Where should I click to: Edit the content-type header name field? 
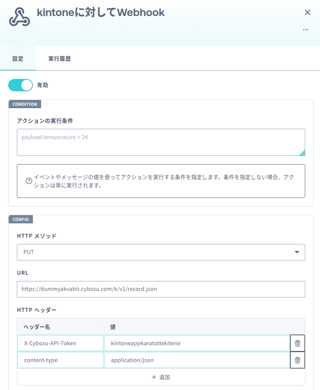tap(60, 360)
